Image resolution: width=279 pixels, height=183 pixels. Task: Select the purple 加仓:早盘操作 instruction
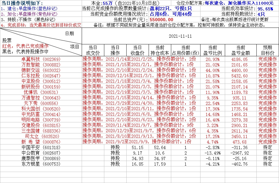coord(29,14)
